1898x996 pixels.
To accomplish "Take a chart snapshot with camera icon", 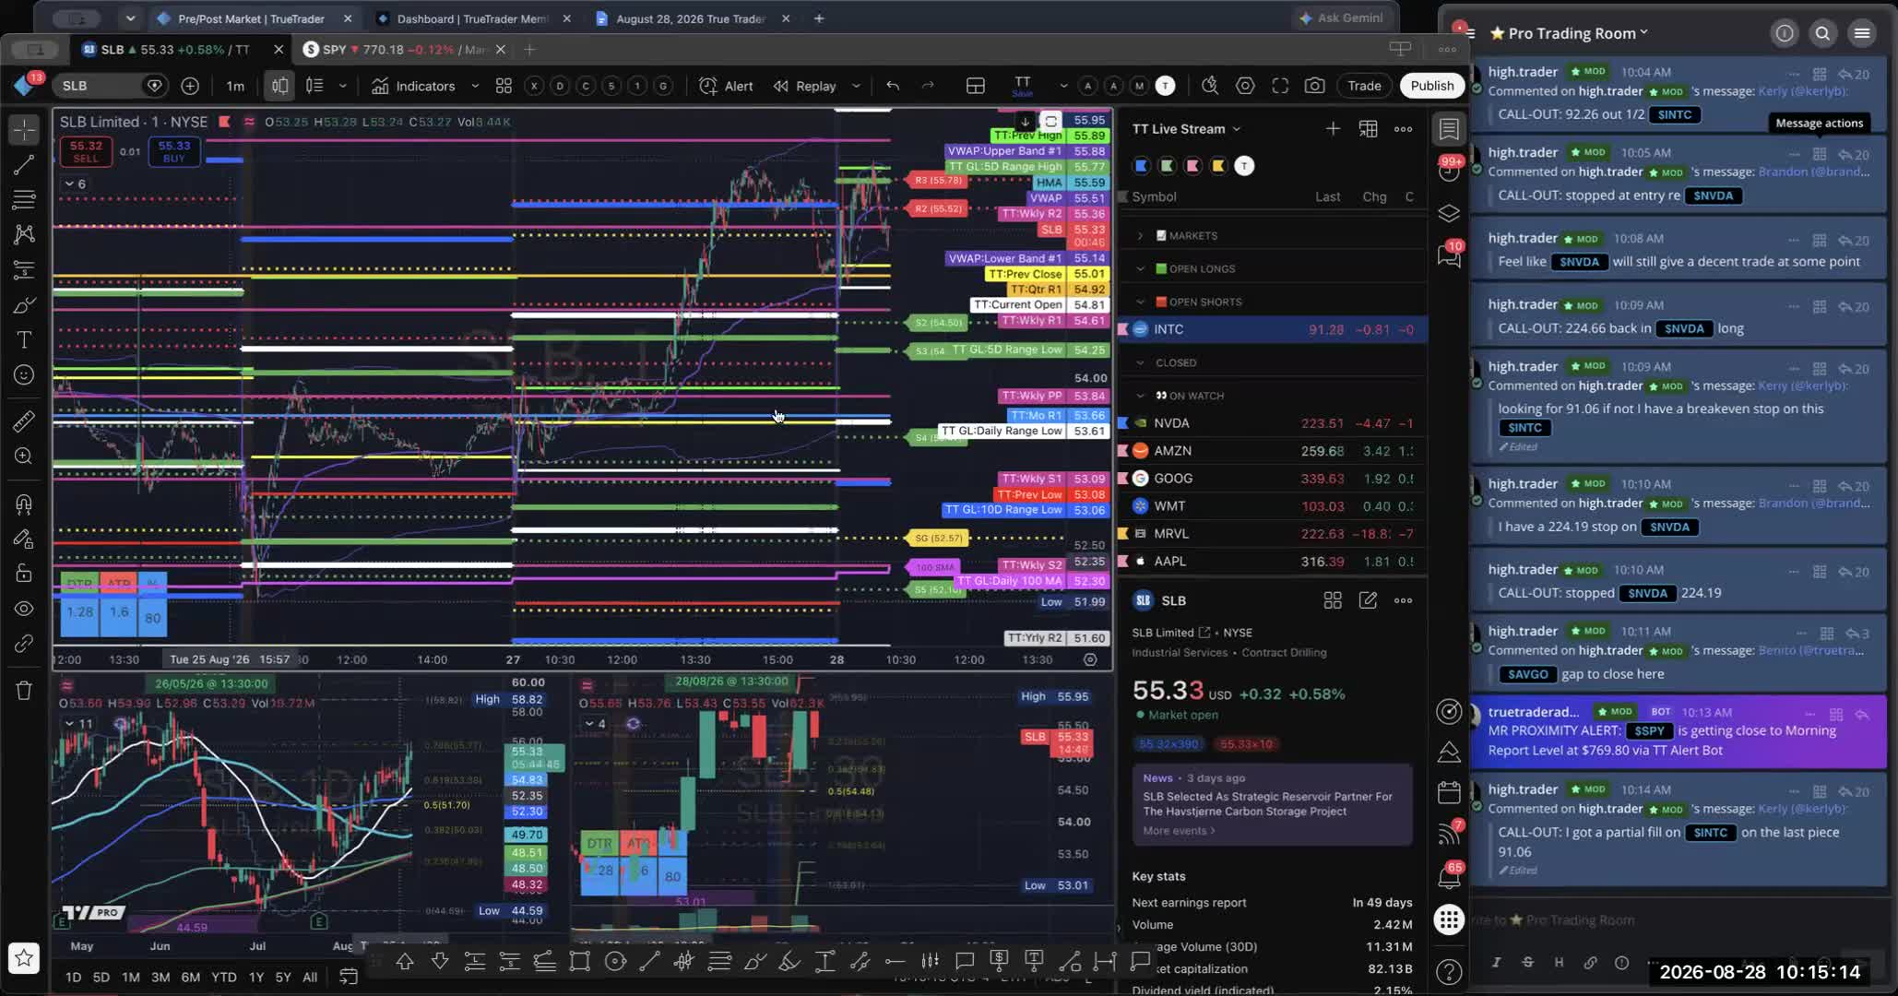I will pos(1315,86).
